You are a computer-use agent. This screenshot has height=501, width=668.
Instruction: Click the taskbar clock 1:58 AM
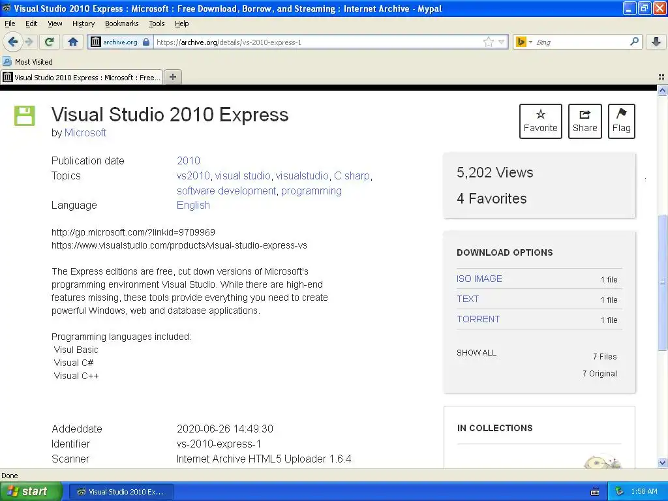tap(644, 492)
